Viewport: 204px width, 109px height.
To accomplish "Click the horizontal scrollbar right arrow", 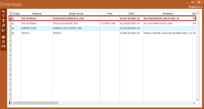I will pos(194,103).
